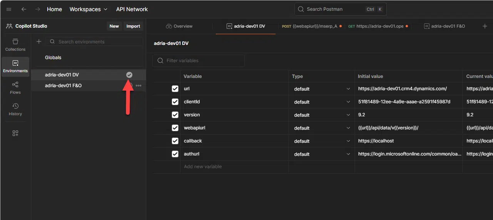
Task: Click the Initial value column header
Action: [409, 76]
